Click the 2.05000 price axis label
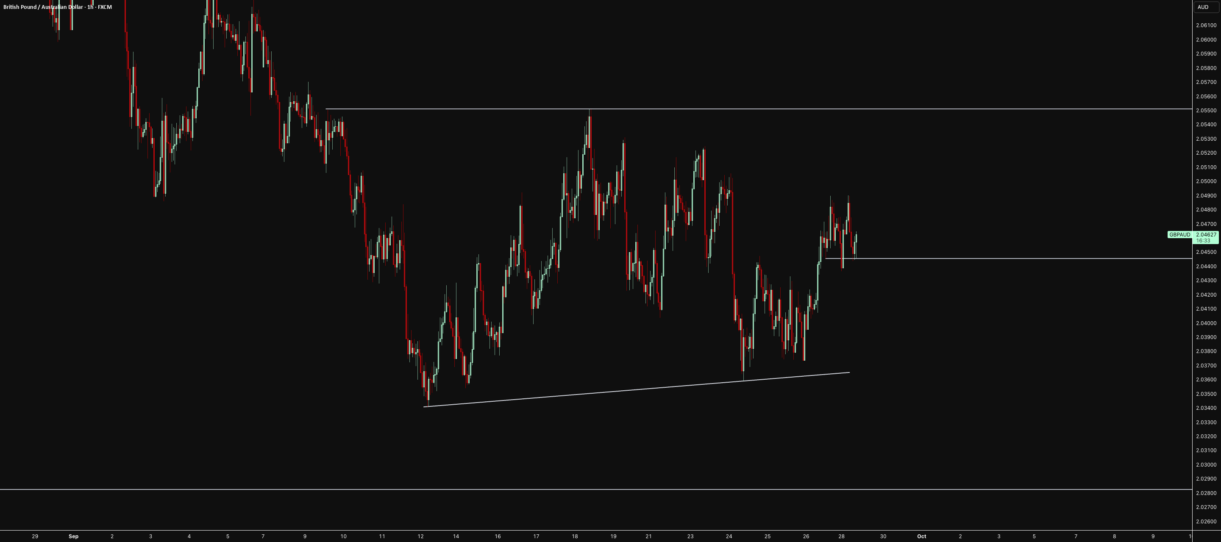Screen dimensions: 1221x542 (x=1206, y=181)
